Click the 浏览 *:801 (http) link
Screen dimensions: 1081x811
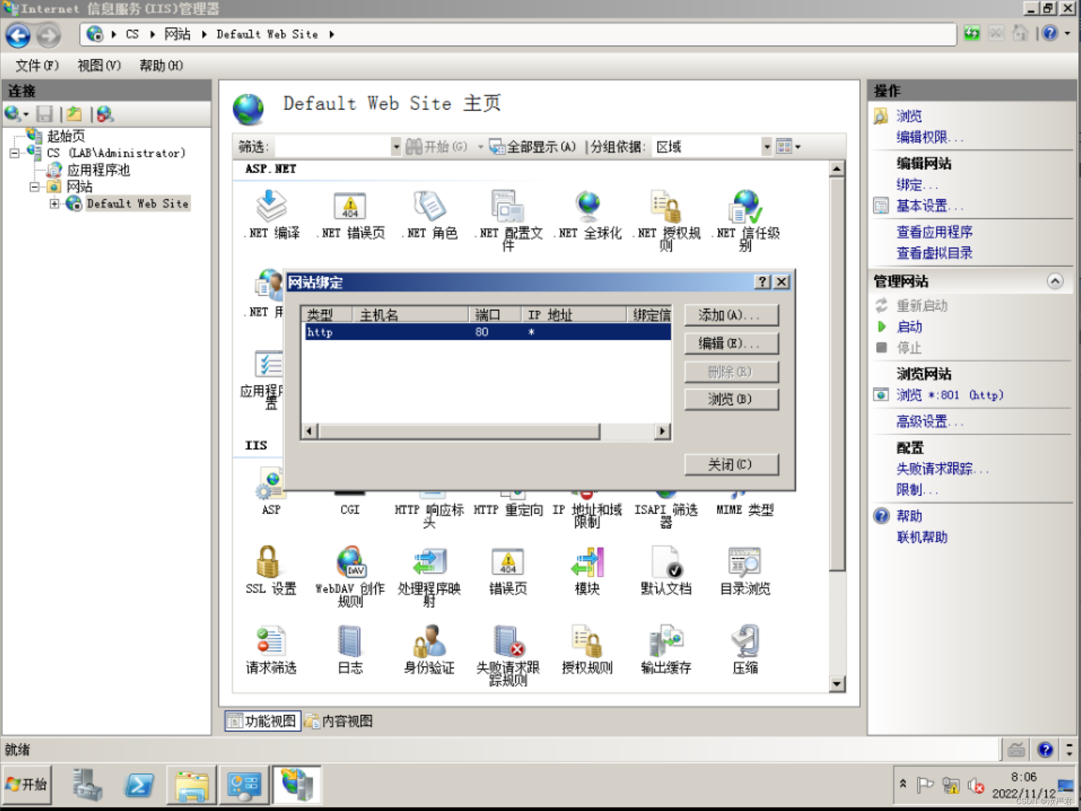pos(950,395)
